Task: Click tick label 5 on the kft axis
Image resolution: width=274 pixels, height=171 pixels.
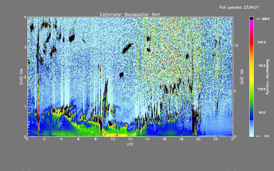Action: click(x=235, y=91)
